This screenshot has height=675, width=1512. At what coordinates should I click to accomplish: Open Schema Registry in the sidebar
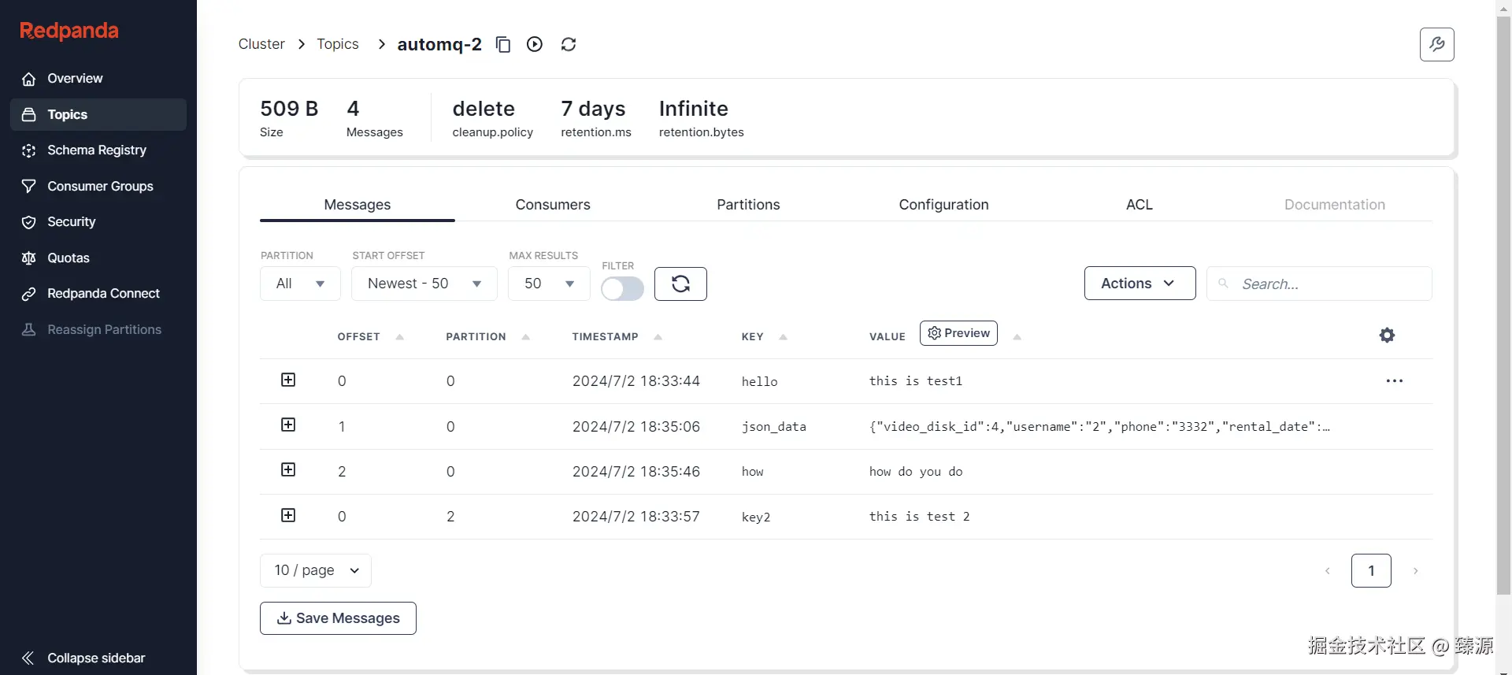pos(96,150)
